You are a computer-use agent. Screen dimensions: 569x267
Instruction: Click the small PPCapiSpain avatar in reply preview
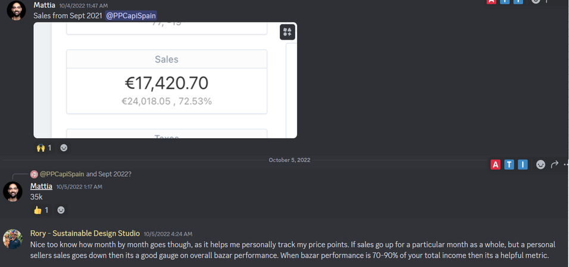[x=34, y=174]
